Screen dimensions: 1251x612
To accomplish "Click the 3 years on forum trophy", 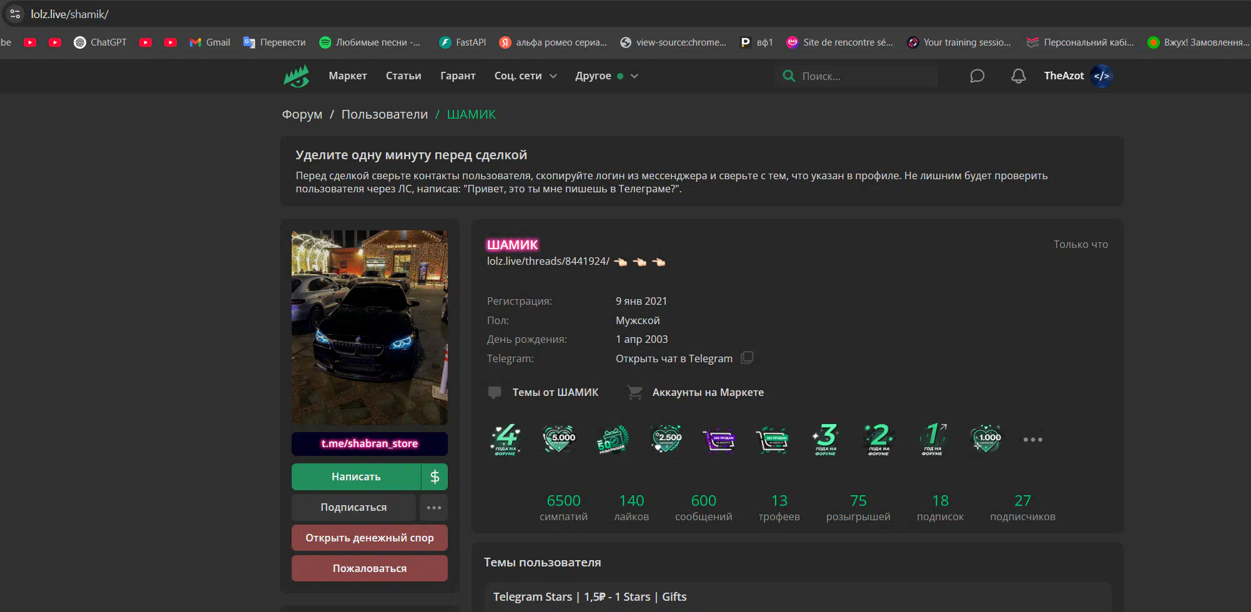I will (826, 440).
